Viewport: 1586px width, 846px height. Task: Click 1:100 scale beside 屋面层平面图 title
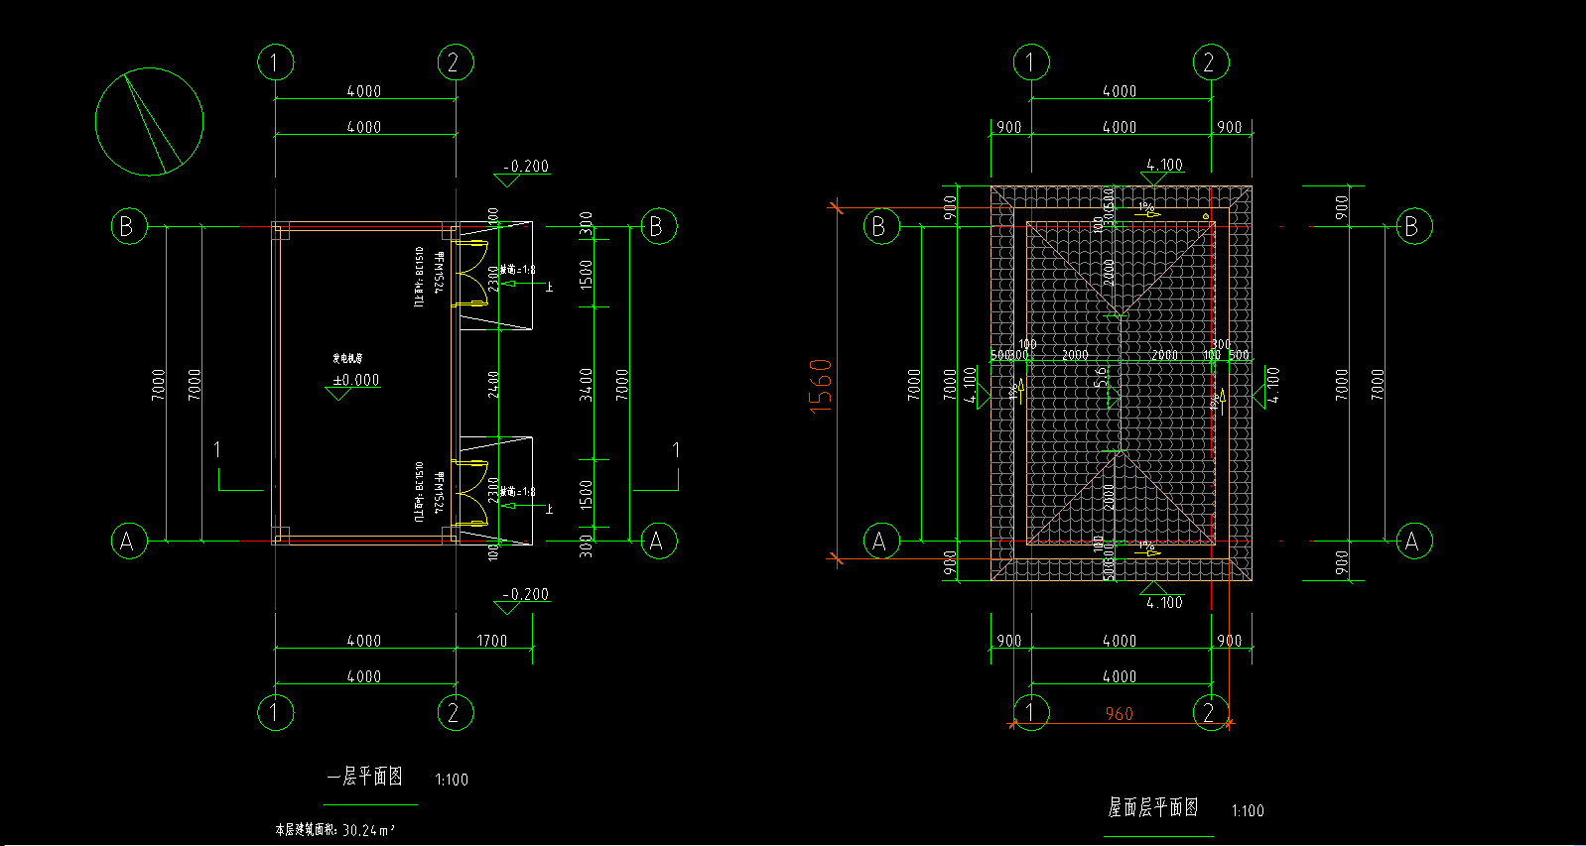point(1248,810)
